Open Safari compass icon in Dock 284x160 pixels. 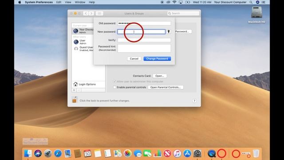coord(58,153)
